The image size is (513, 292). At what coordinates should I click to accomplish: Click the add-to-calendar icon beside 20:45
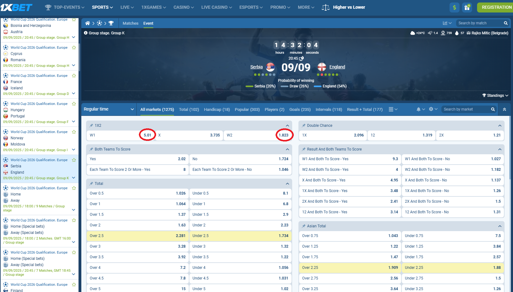pyautogui.click(x=302, y=58)
